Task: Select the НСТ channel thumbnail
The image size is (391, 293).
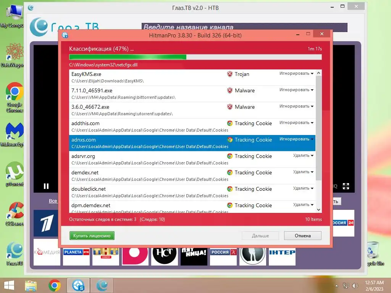Action: click(x=165, y=256)
